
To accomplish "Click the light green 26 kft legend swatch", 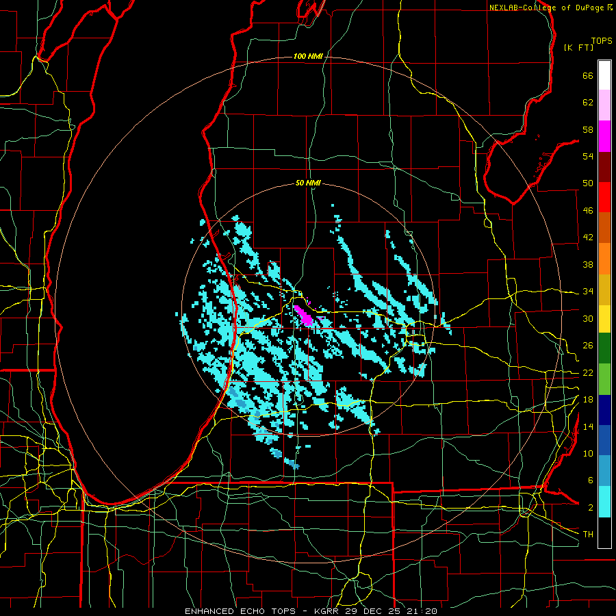I will [604, 379].
